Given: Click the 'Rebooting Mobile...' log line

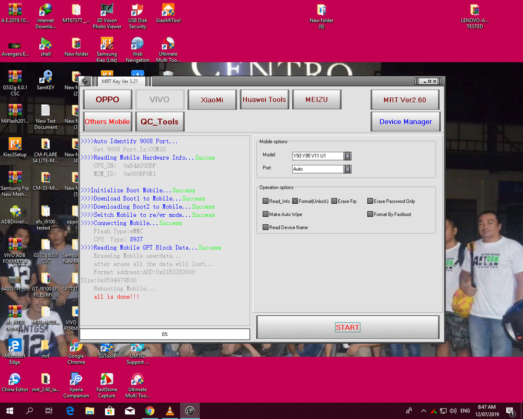Looking at the screenshot, I should (x=124, y=289).
